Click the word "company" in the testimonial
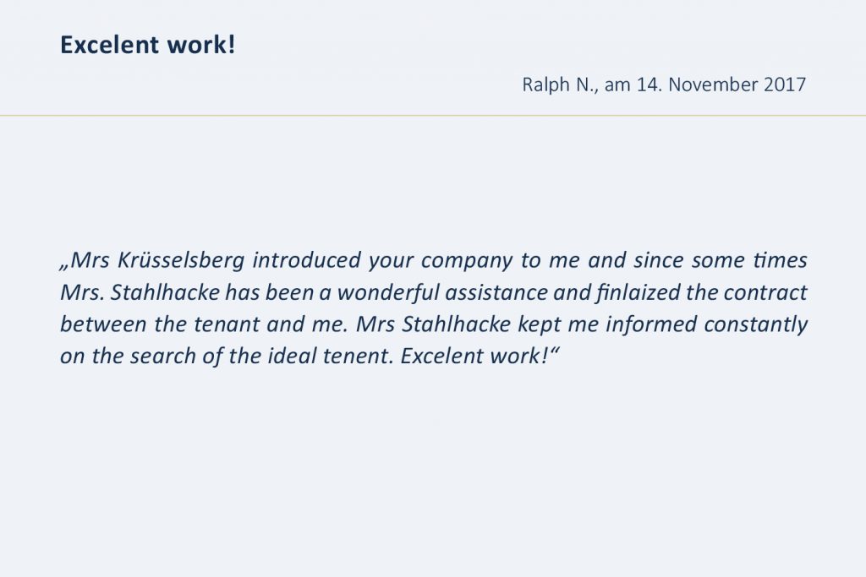This screenshot has height=577, width=866. (x=466, y=260)
